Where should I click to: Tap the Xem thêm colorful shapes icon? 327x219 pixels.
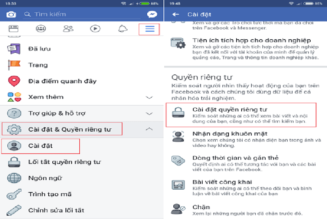coord(14,97)
